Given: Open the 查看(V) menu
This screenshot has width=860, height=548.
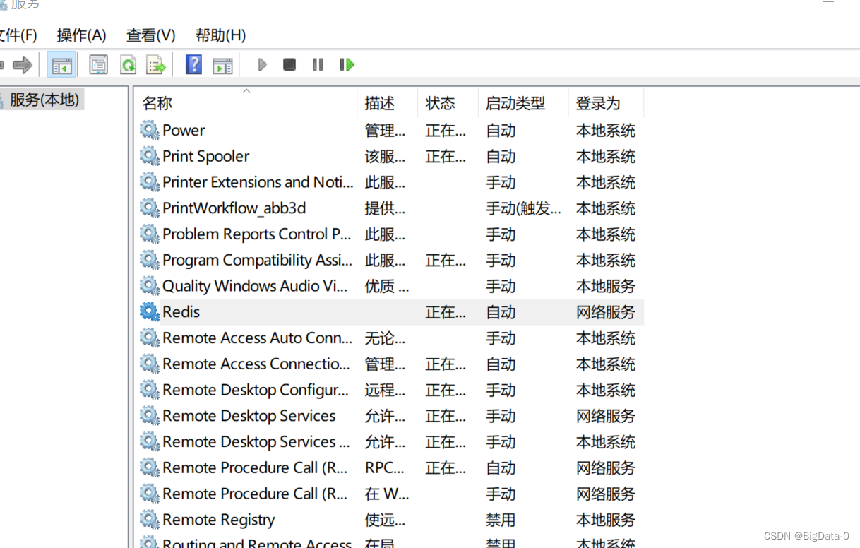Looking at the screenshot, I should click(x=151, y=35).
